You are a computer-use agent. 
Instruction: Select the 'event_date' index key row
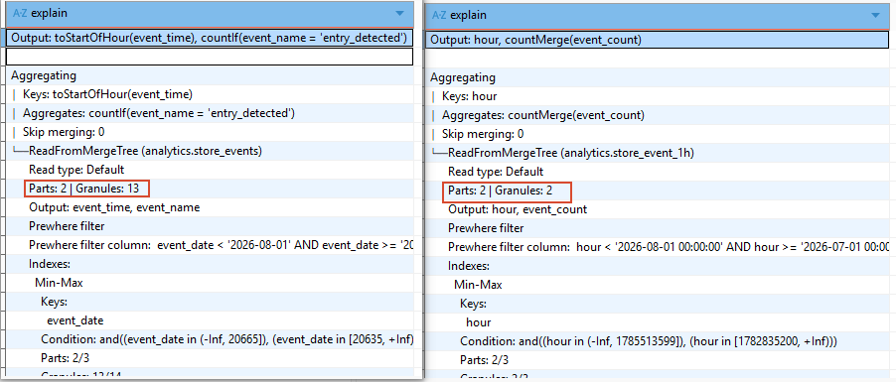coord(210,320)
